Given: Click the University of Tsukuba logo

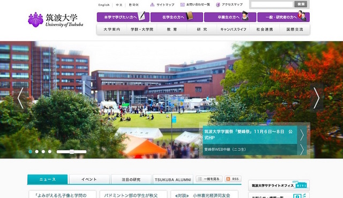Looking at the screenshot, I should [x=56, y=20].
